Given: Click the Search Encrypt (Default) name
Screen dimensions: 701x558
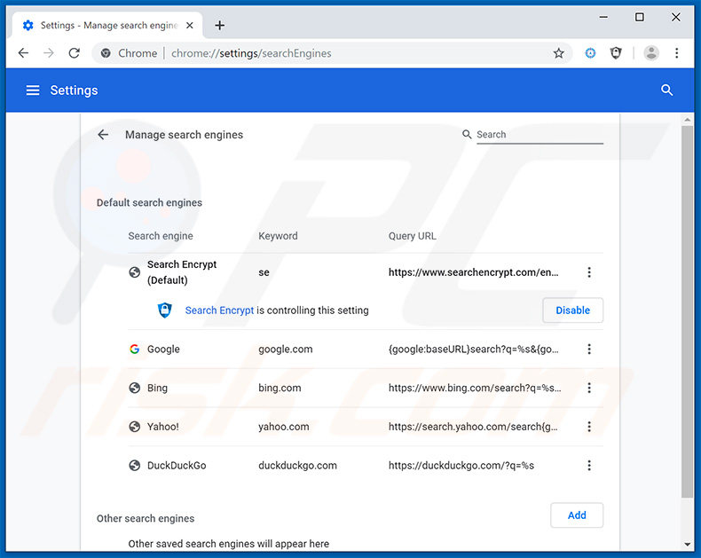Looking at the screenshot, I should pyautogui.click(x=182, y=272).
